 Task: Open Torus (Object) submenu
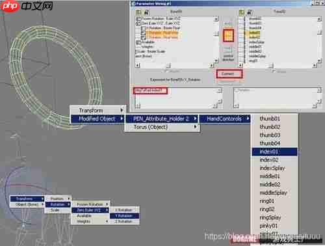click(x=162, y=127)
